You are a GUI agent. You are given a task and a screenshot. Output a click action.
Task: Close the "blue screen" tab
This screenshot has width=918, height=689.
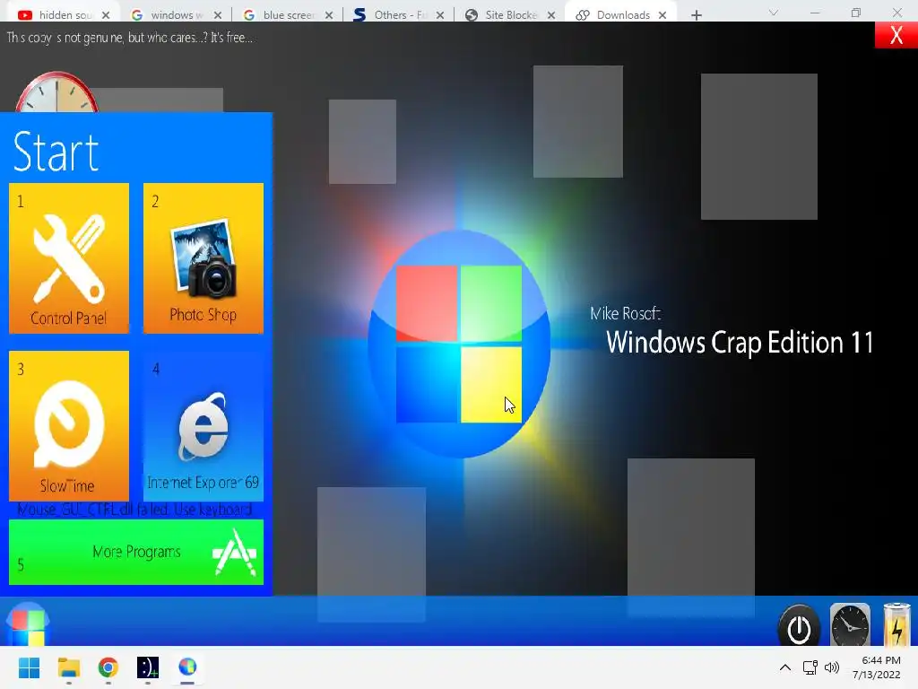coord(329,15)
